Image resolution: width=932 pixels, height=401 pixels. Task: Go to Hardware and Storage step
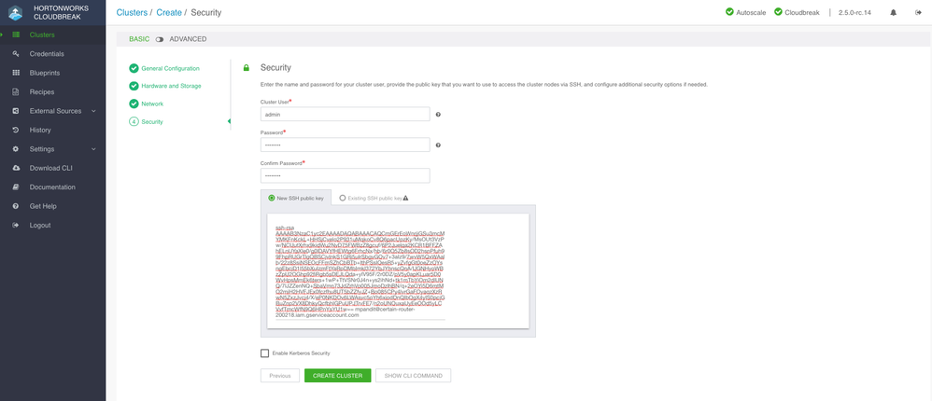tap(171, 86)
